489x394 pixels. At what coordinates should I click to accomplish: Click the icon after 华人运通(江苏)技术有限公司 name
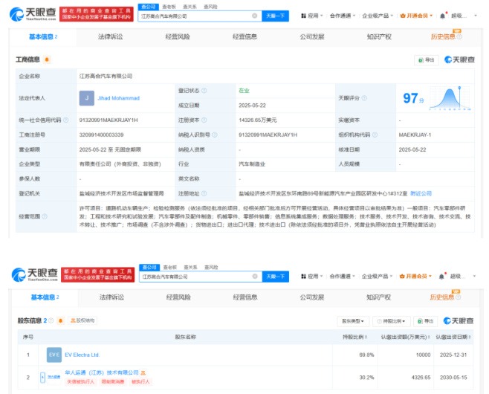click(x=143, y=372)
